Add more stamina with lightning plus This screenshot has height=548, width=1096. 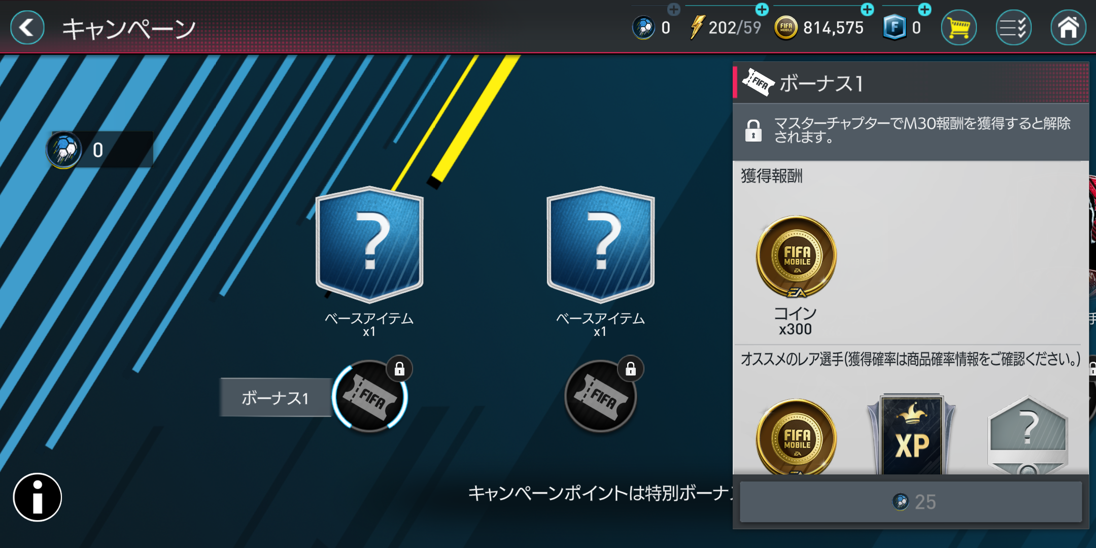pos(762,9)
